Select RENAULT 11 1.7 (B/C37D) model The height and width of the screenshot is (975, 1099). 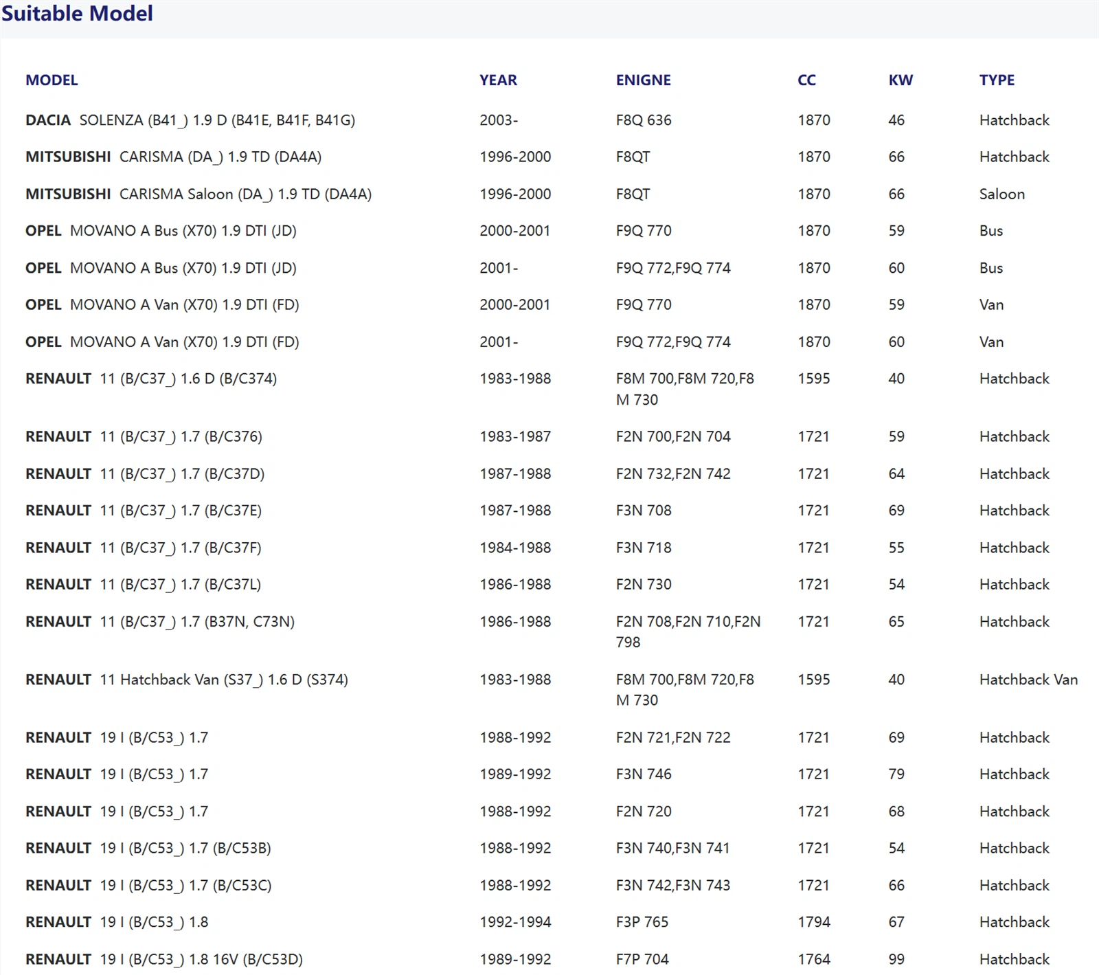pyautogui.click(x=145, y=473)
